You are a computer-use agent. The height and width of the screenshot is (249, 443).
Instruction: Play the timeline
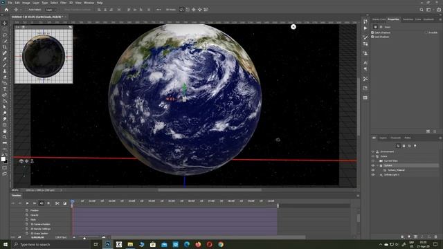[x=27, y=203]
